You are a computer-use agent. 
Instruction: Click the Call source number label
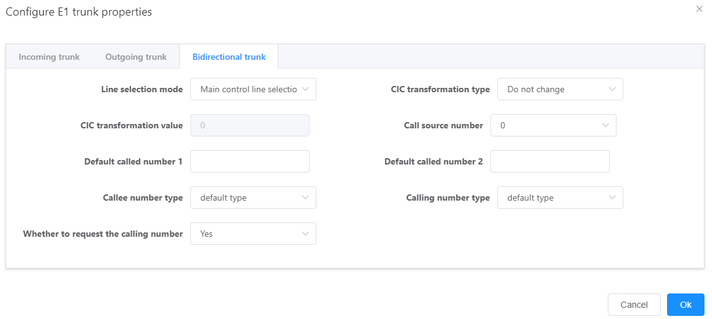click(444, 125)
